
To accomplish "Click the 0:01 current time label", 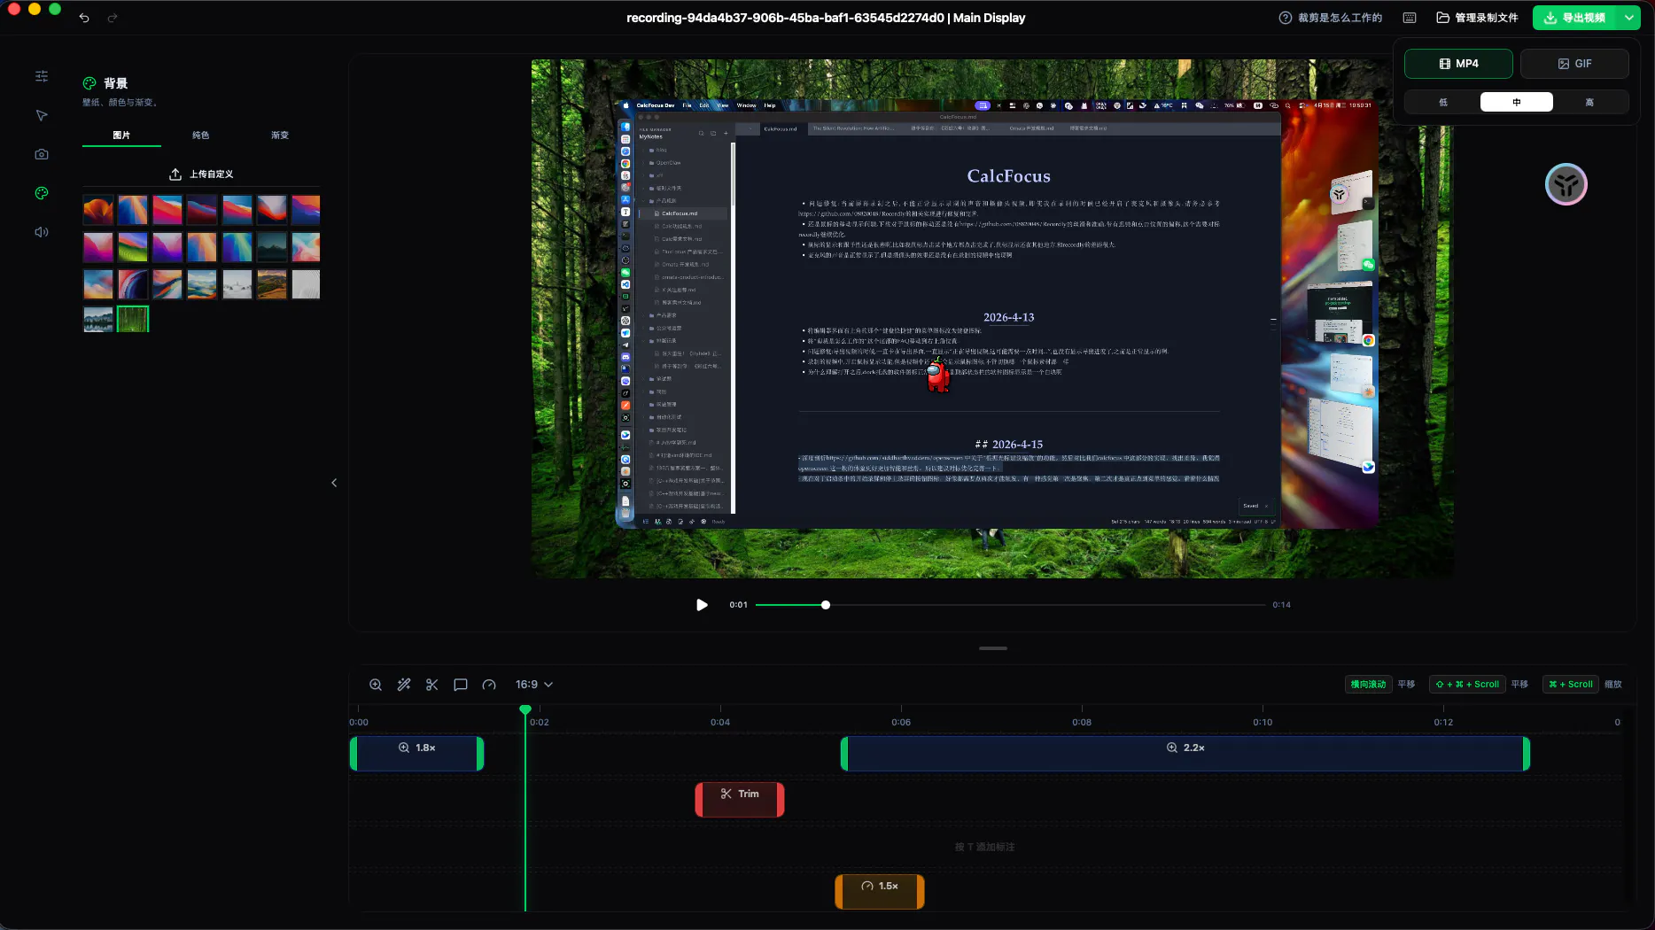I will click(x=738, y=605).
